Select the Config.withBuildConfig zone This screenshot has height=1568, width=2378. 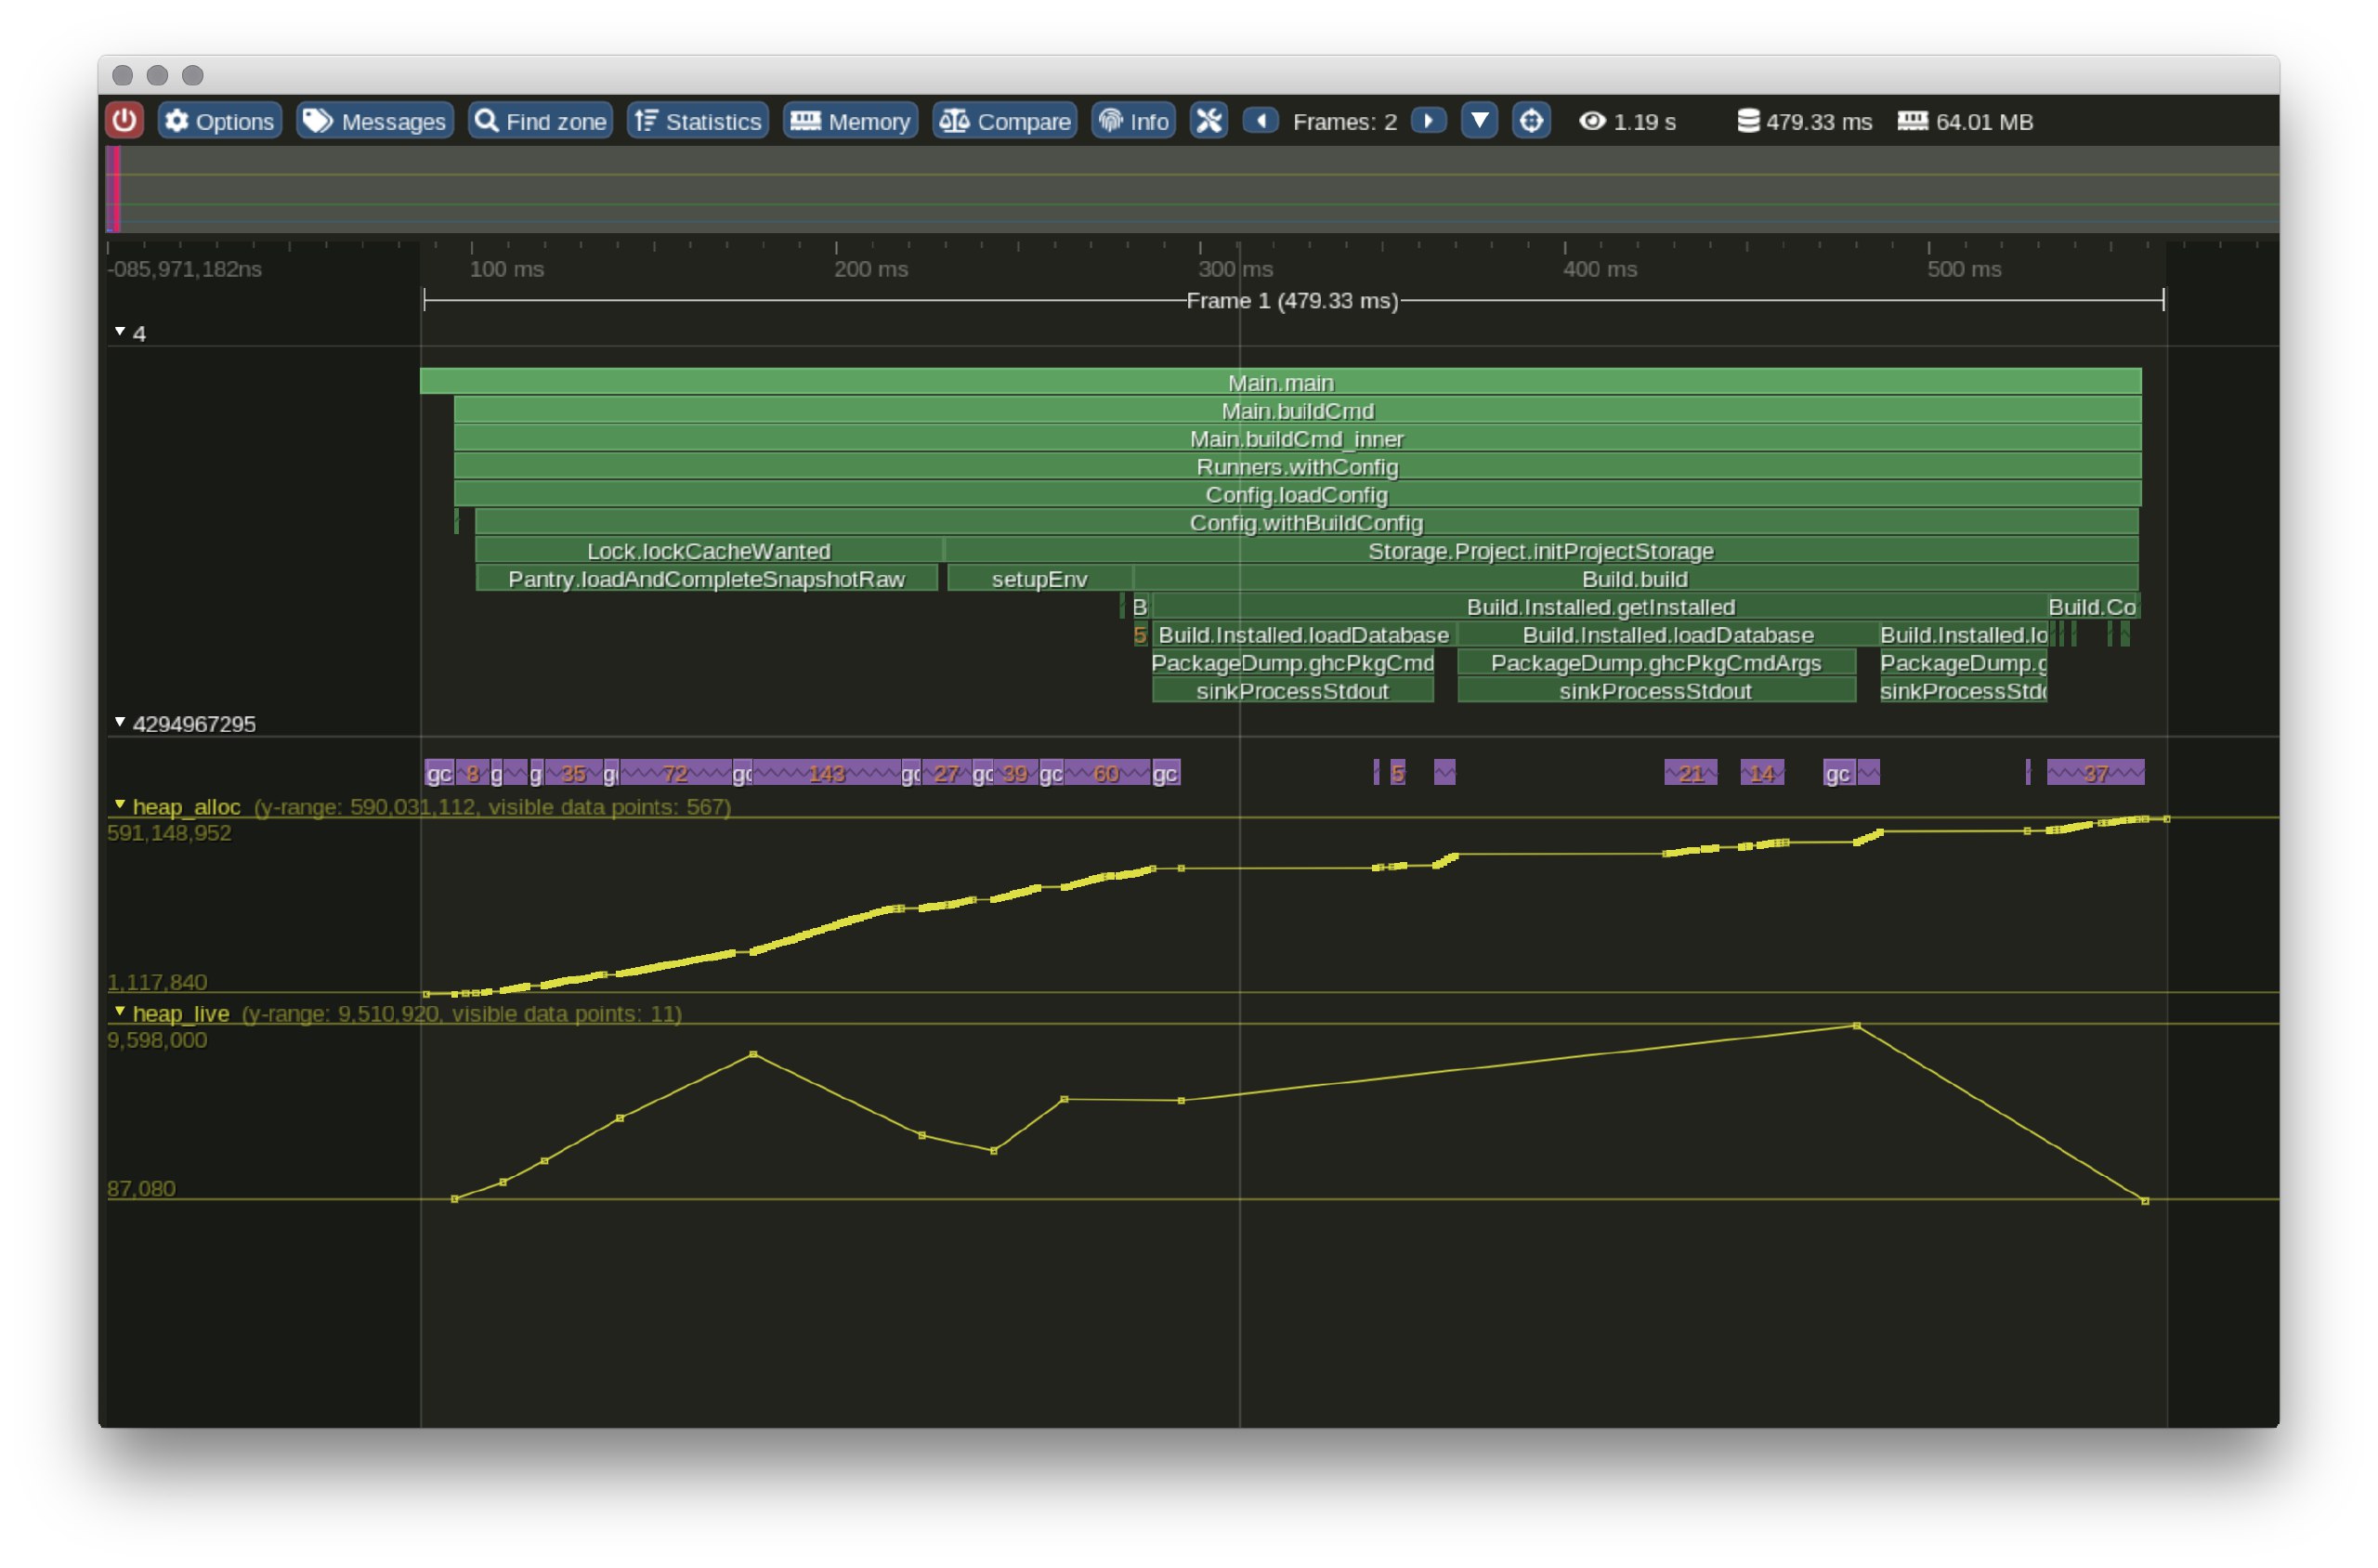(x=1306, y=522)
